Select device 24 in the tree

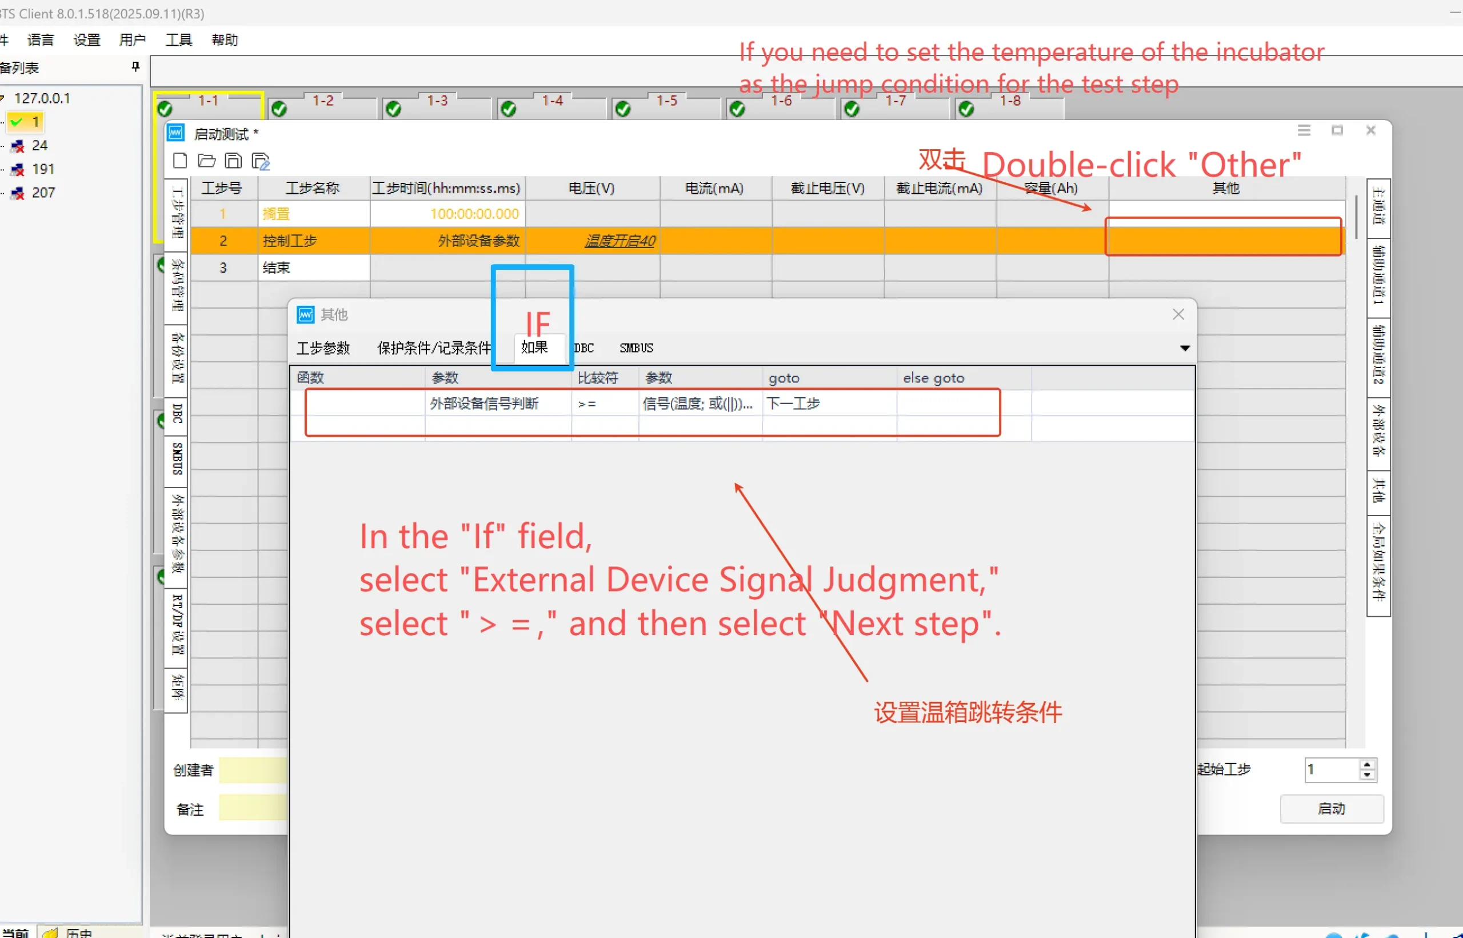(x=39, y=146)
